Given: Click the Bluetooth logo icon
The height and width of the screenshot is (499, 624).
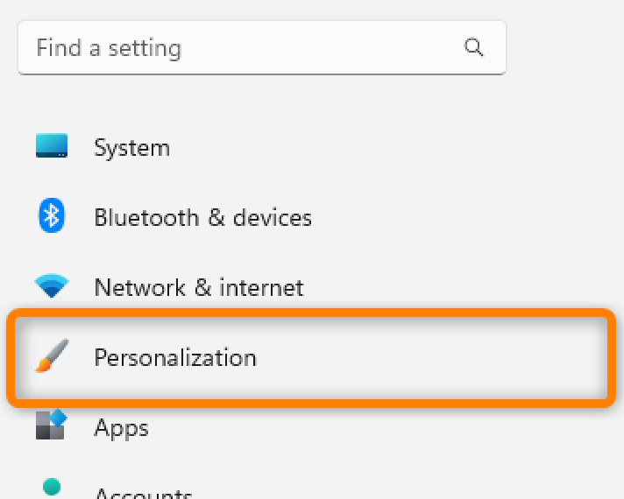Looking at the screenshot, I should tap(52, 216).
